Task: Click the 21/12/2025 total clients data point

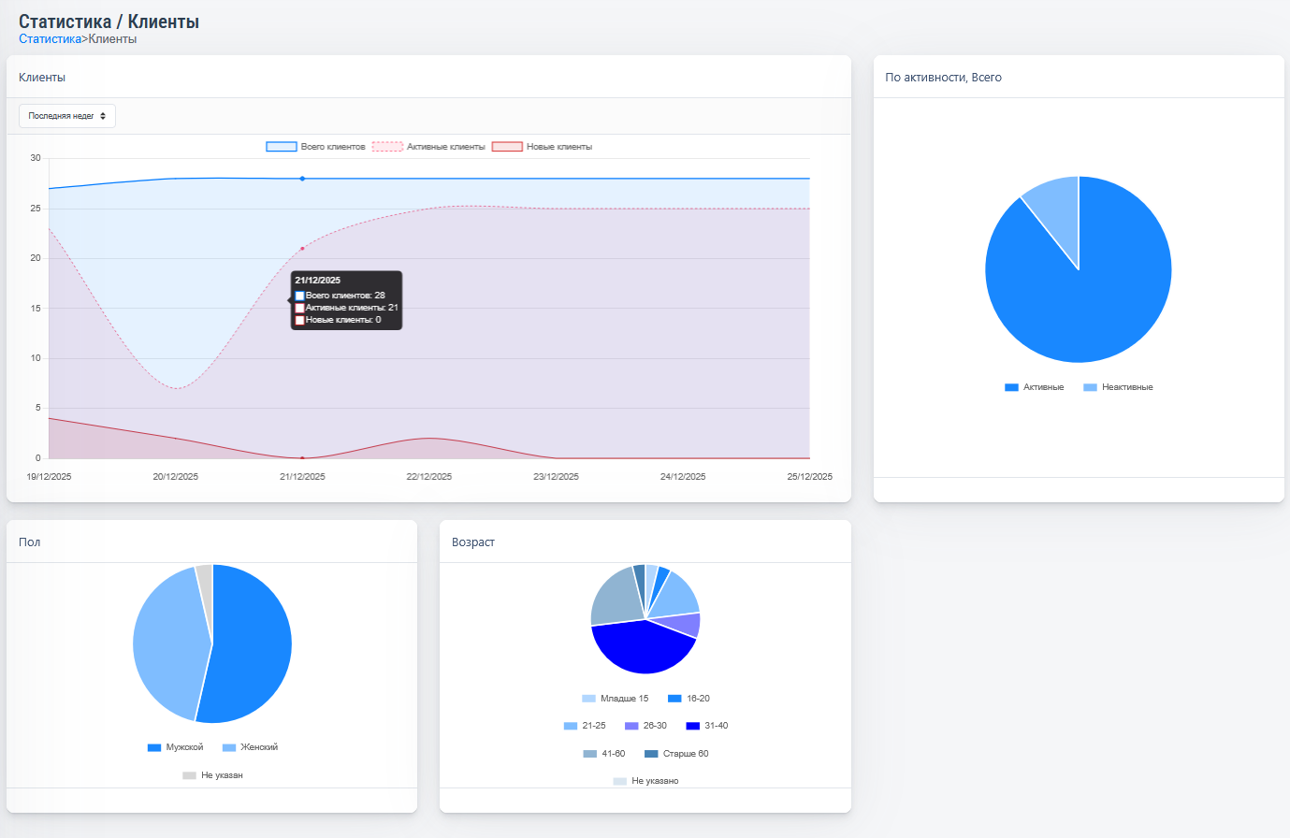Action: (x=302, y=179)
